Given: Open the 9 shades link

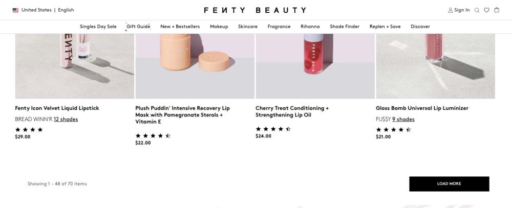Looking at the screenshot, I should (403, 120).
